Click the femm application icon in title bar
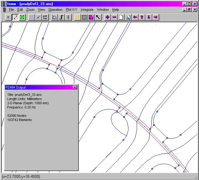The width and height of the screenshot is (199, 180). tap(4, 4)
